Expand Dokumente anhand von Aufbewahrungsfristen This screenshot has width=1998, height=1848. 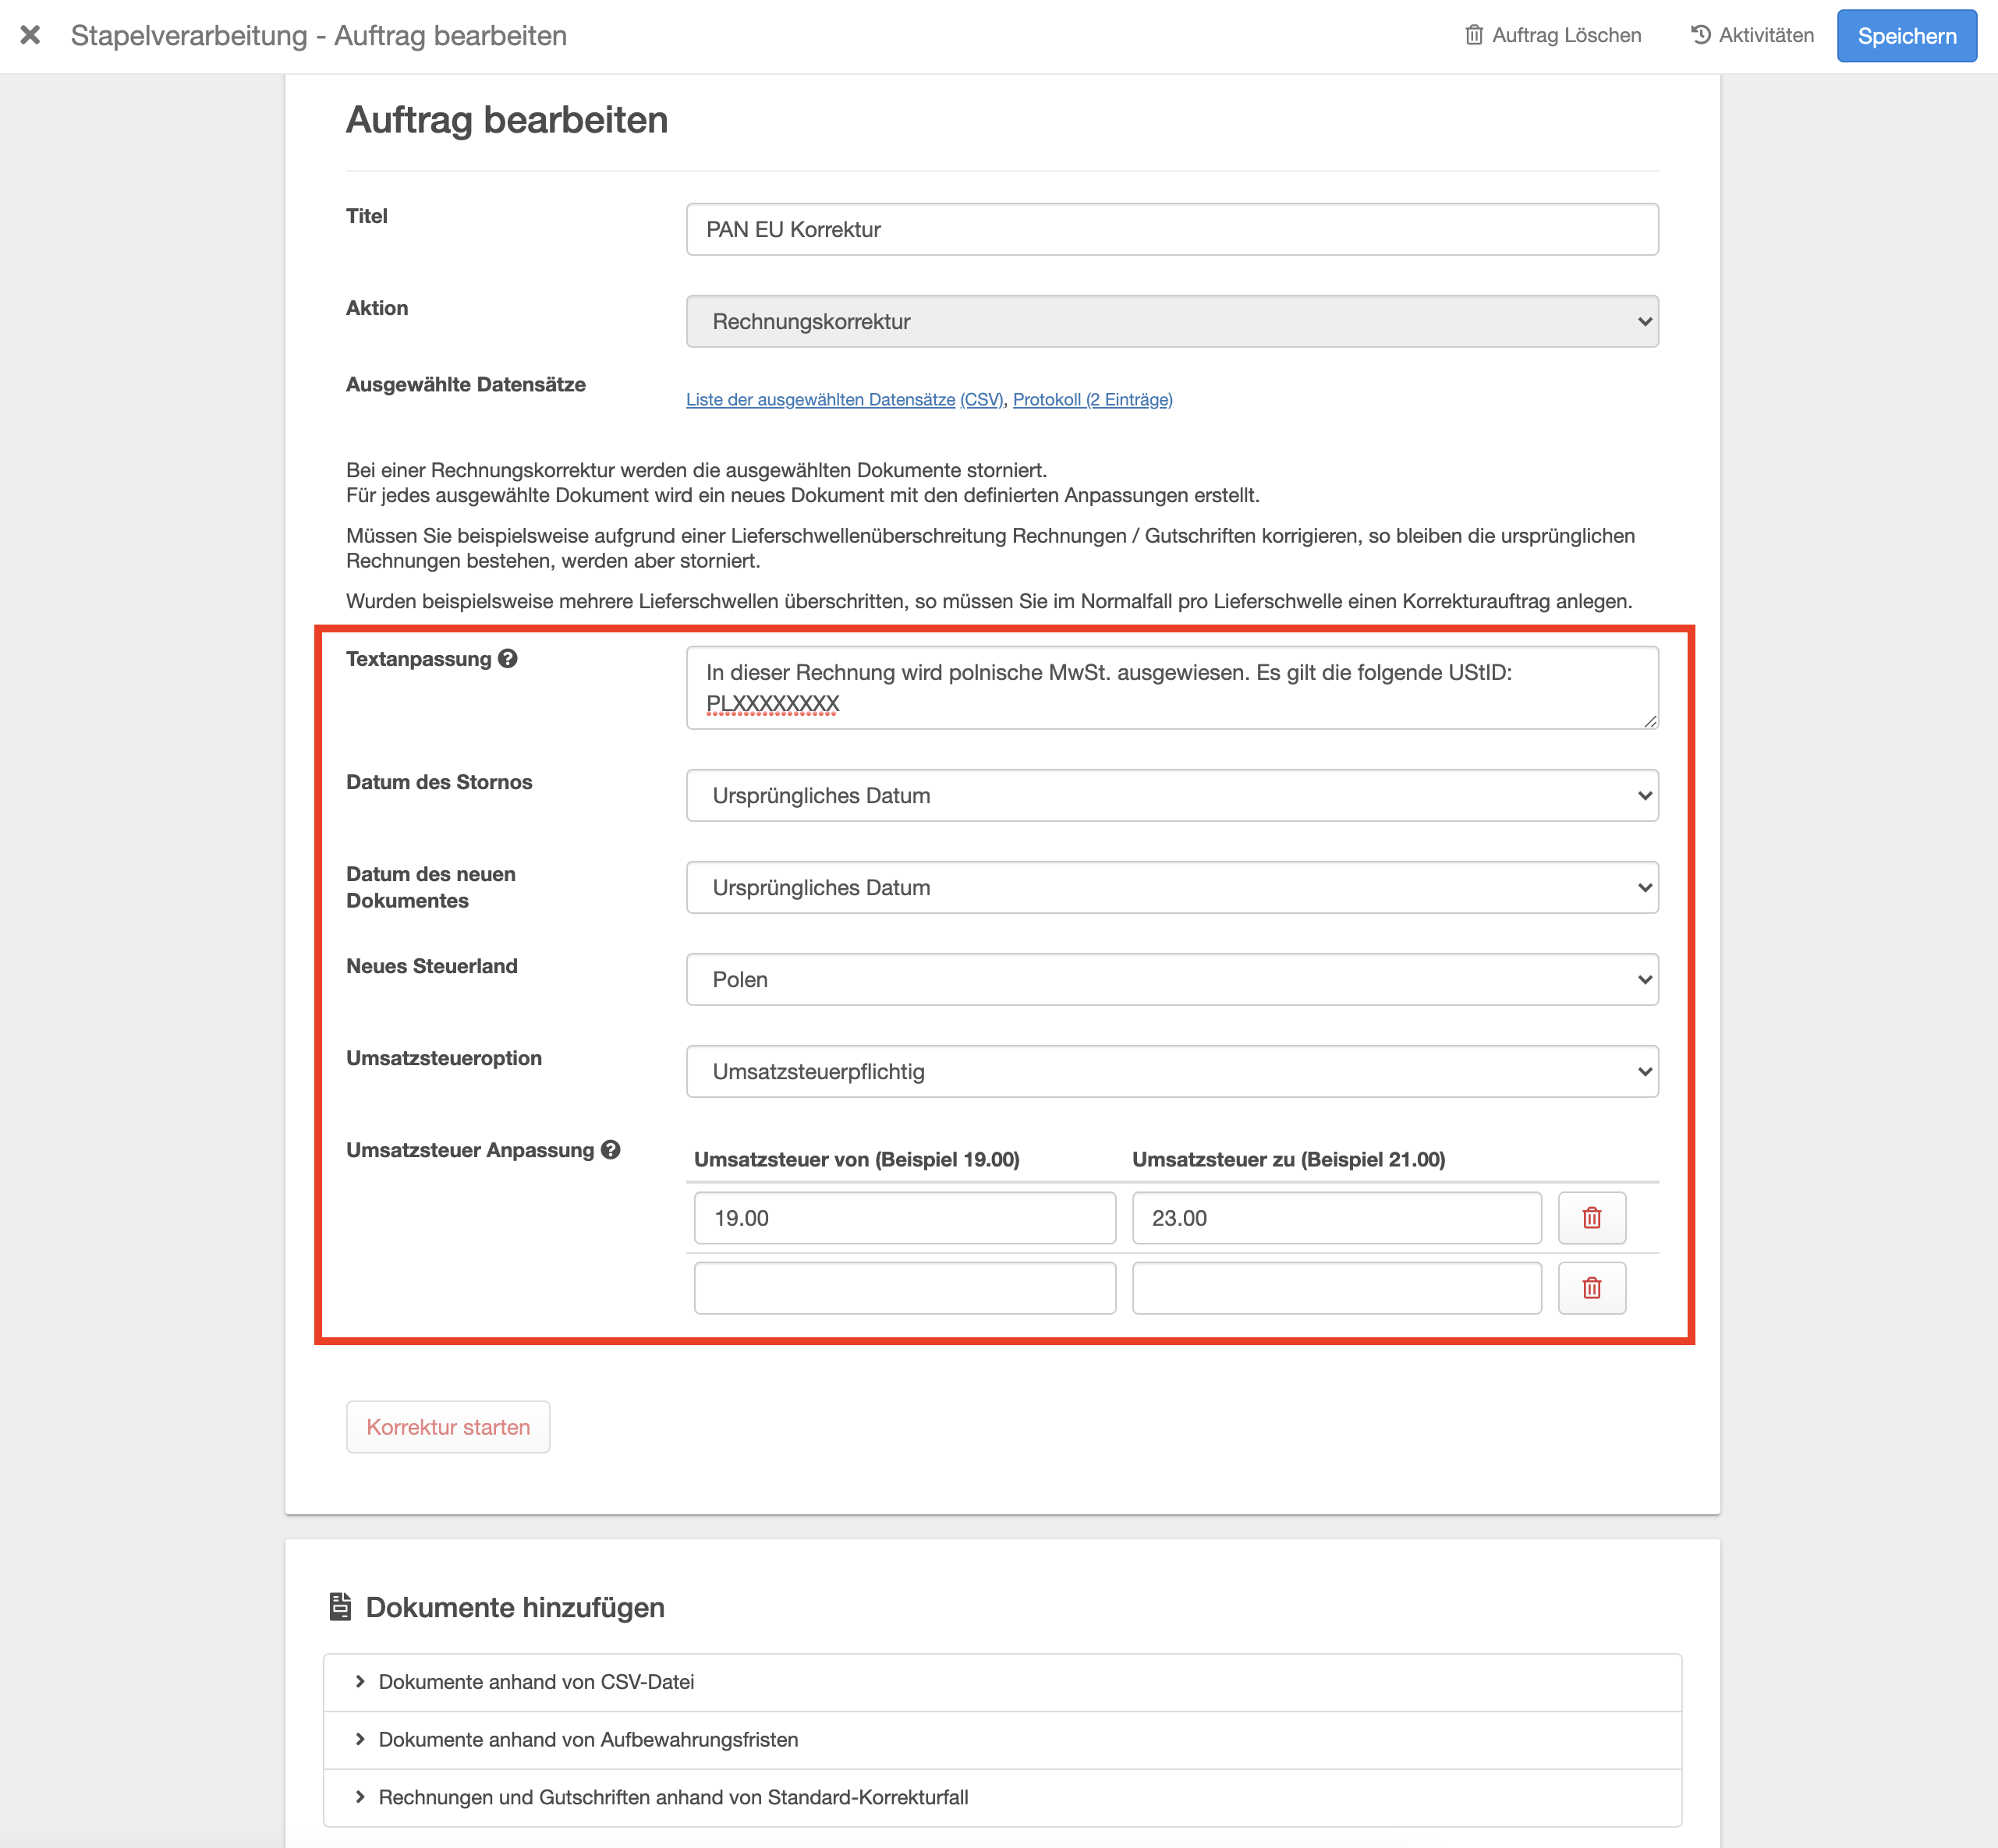[588, 1739]
